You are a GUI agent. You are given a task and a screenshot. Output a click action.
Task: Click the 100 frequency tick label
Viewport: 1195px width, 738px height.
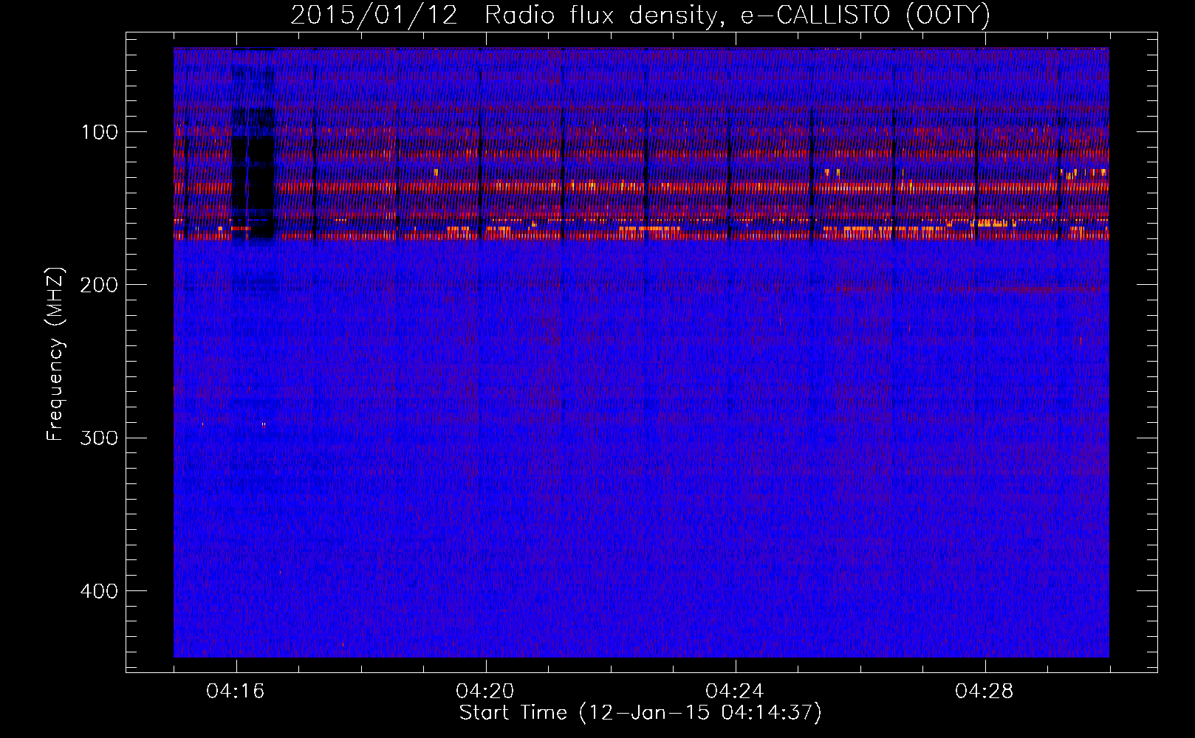pos(100,132)
